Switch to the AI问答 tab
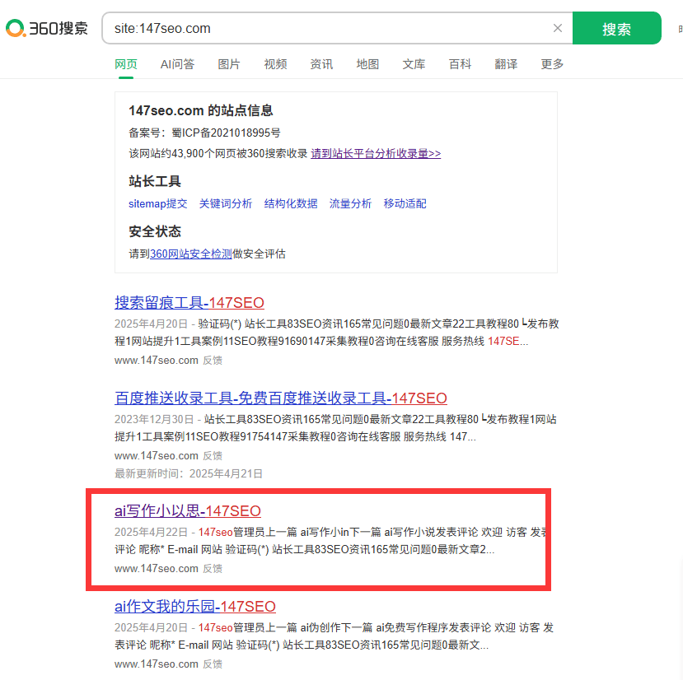 click(x=177, y=64)
